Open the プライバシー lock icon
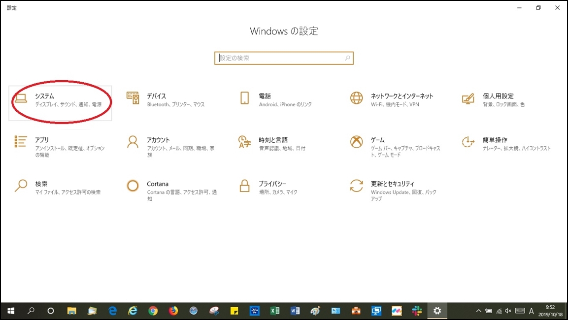Screen dimensions: 568x320 click(244, 186)
